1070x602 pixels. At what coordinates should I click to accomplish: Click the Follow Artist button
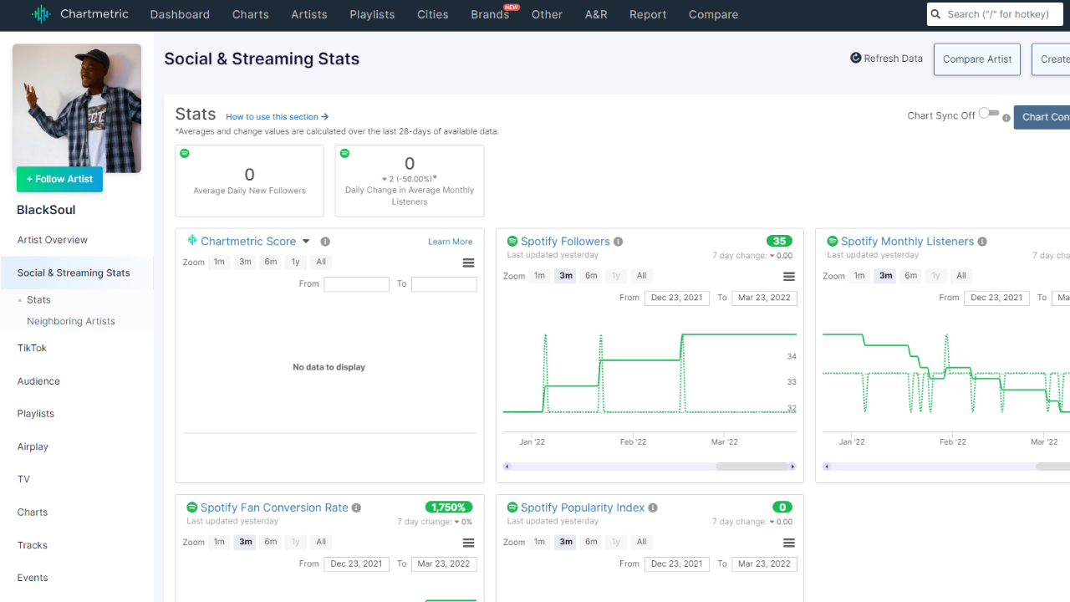click(x=59, y=179)
